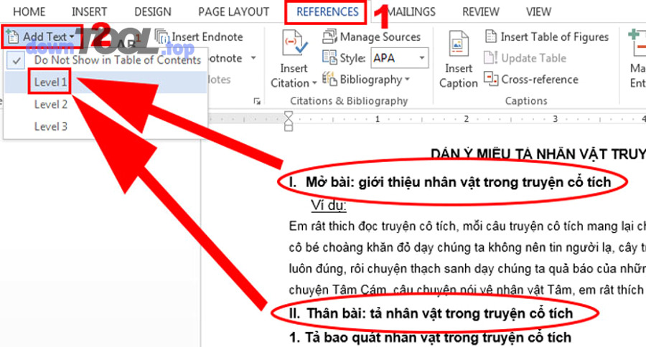
Task: Click Update Table in Captions group
Action: click(x=533, y=59)
